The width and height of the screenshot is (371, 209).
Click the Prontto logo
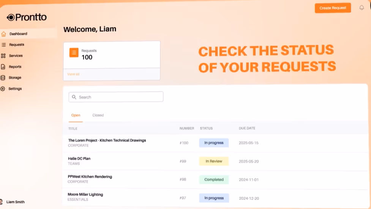[27, 17]
